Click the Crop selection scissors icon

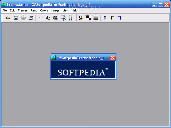tap(63, 18)
